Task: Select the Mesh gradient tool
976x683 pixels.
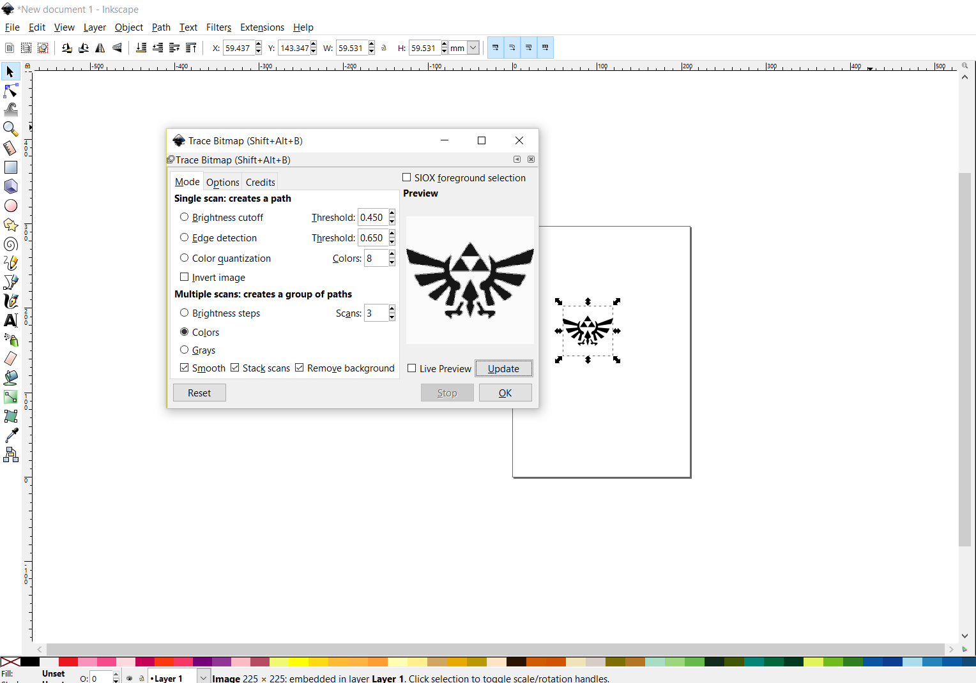Action: 10,416
